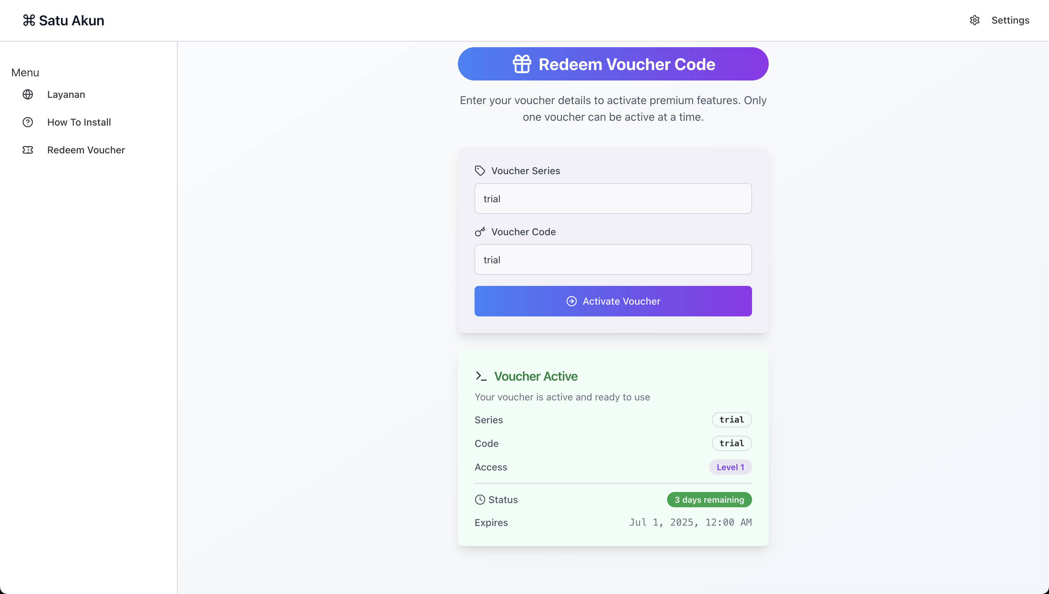
Task: Focus the Voucher Series input field
Action: [x=613, y=199]
